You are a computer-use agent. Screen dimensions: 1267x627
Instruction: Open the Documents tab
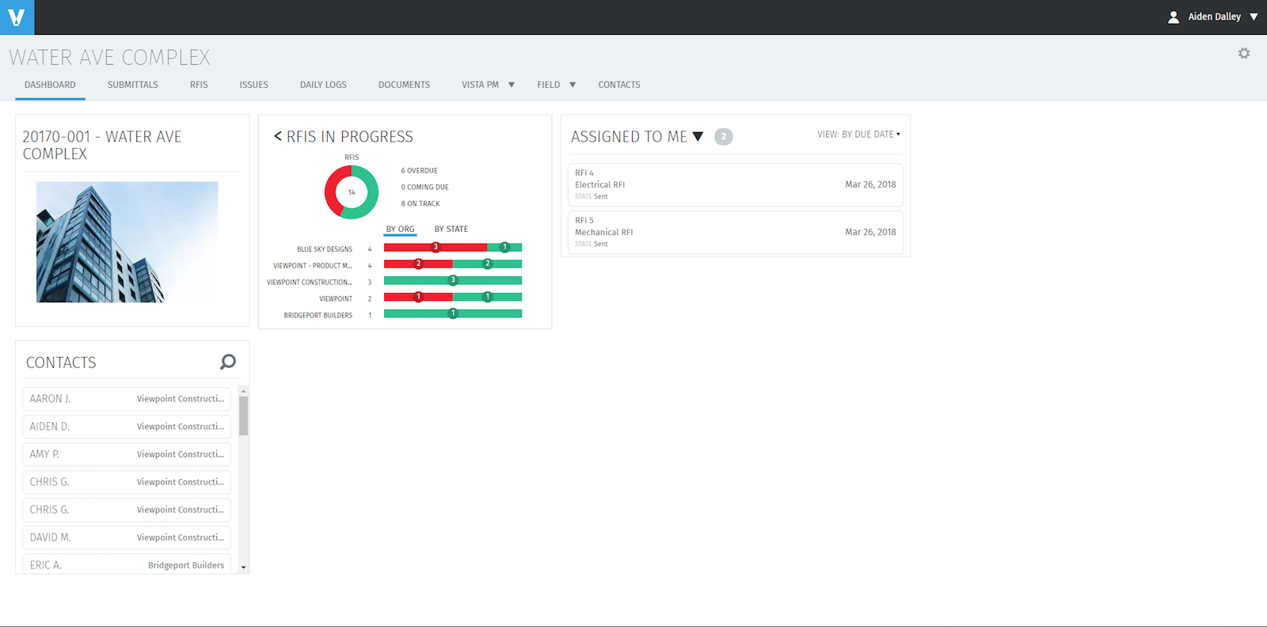coord(404,85)
